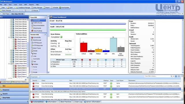Expand Duplicates Cross-Site Scripting (2 items) group
Viewport: 185px width, 104px height.
coord(31,92)
